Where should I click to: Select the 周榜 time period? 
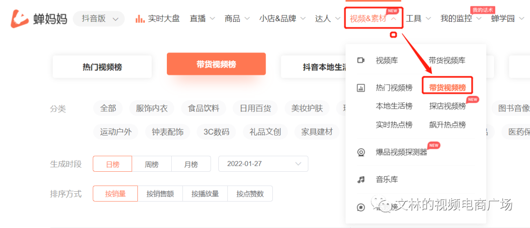click(x=152, y=164)
